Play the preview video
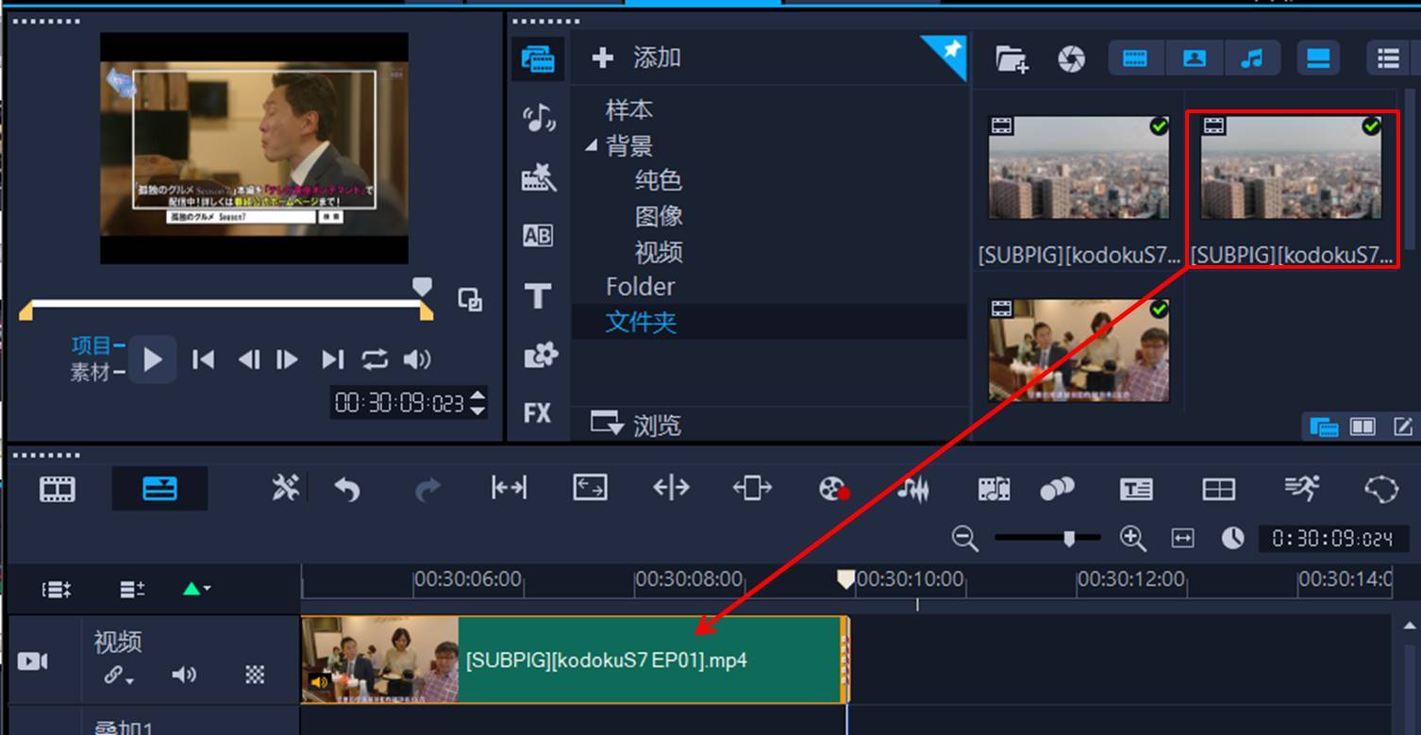 [153, 359]
